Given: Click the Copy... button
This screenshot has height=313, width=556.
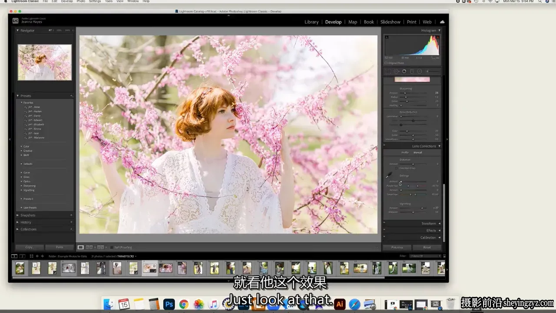Looking at the screenshot, I should point(30,247).
